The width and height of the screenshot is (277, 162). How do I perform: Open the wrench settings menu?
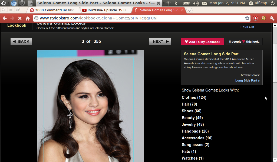pos(272,18)
